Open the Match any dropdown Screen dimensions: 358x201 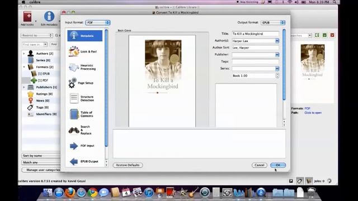pos(41,162)
